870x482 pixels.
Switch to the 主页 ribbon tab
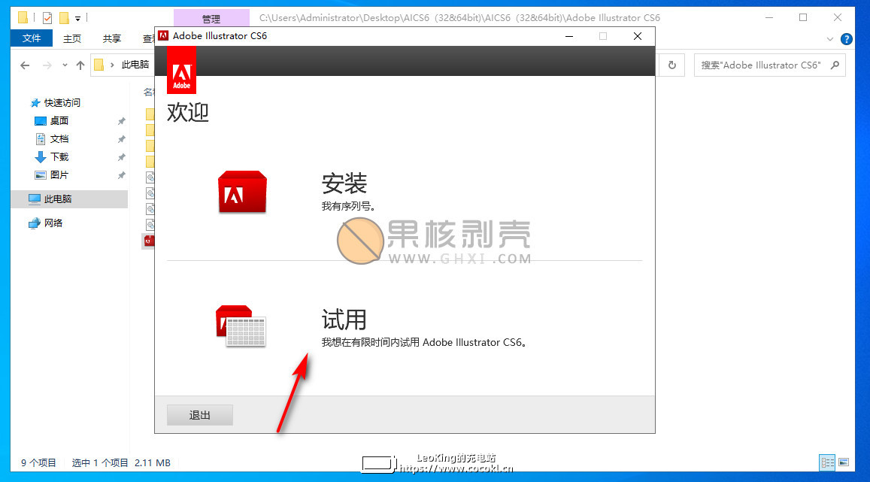tap(72, 38)
